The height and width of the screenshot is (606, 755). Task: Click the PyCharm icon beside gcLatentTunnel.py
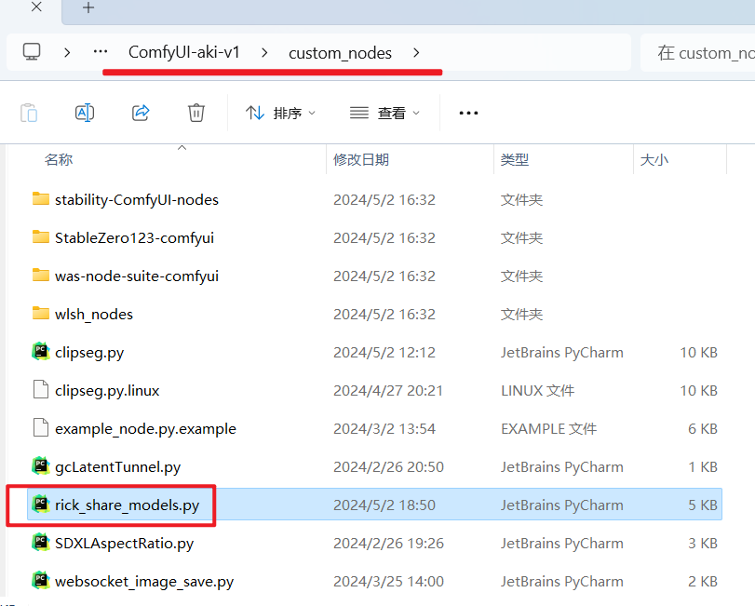41,466
